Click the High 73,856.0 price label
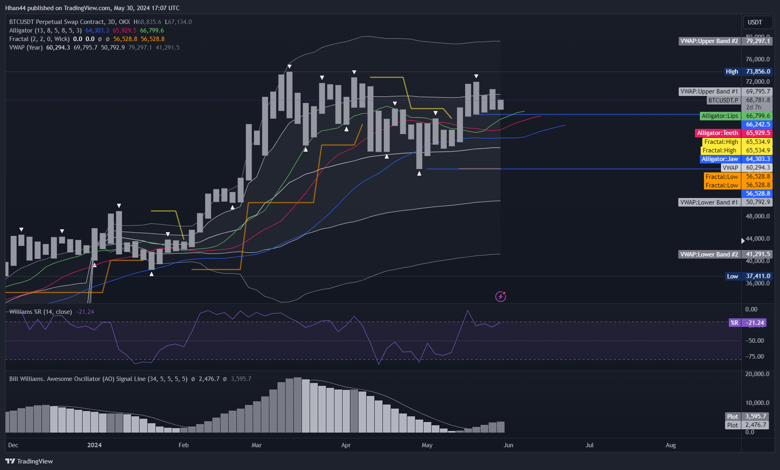The image size is (780, 470). (x=748, y=72)
